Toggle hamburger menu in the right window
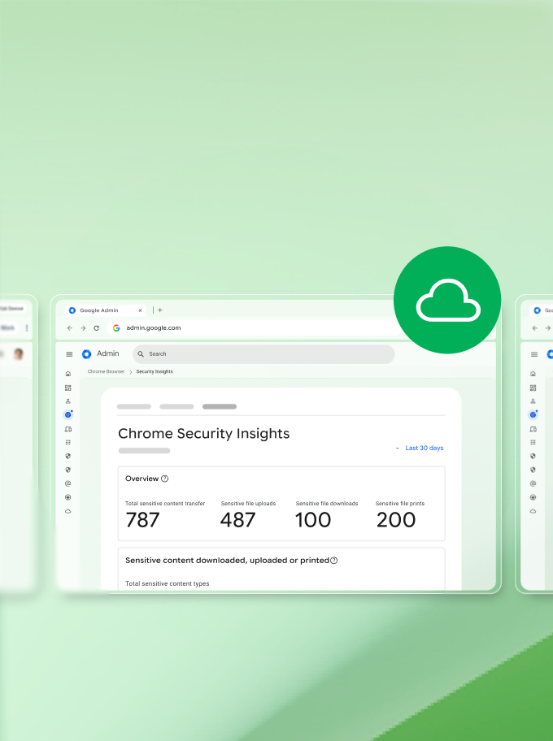The height and width of the screenshot is (741, 553). (534, 354)
